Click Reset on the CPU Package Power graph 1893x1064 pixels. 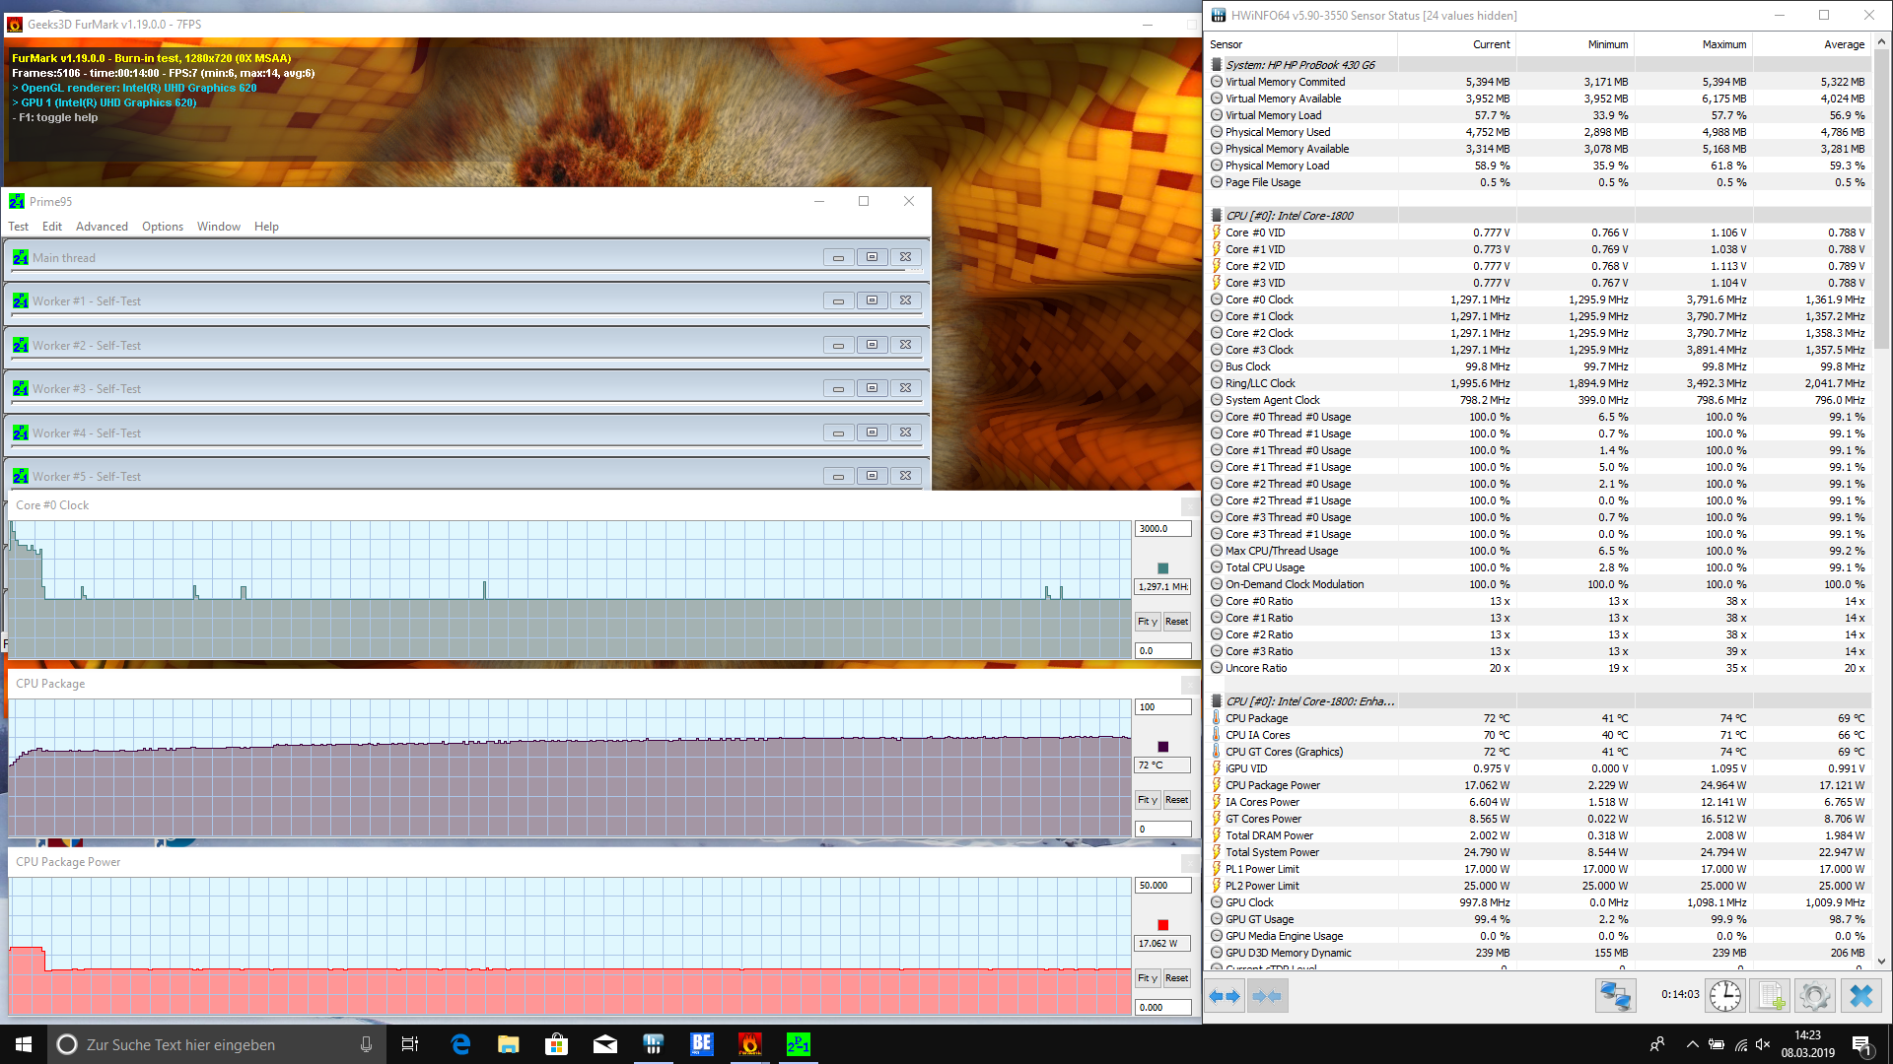click(x=1176, y=978)
